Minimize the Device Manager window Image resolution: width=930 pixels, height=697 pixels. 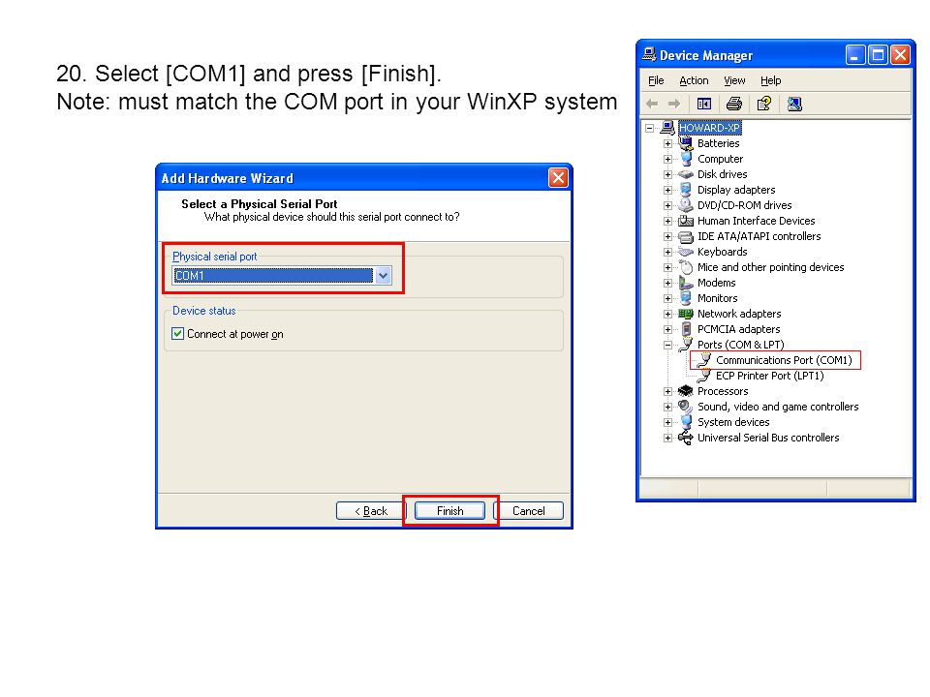[x=854, y=55]
